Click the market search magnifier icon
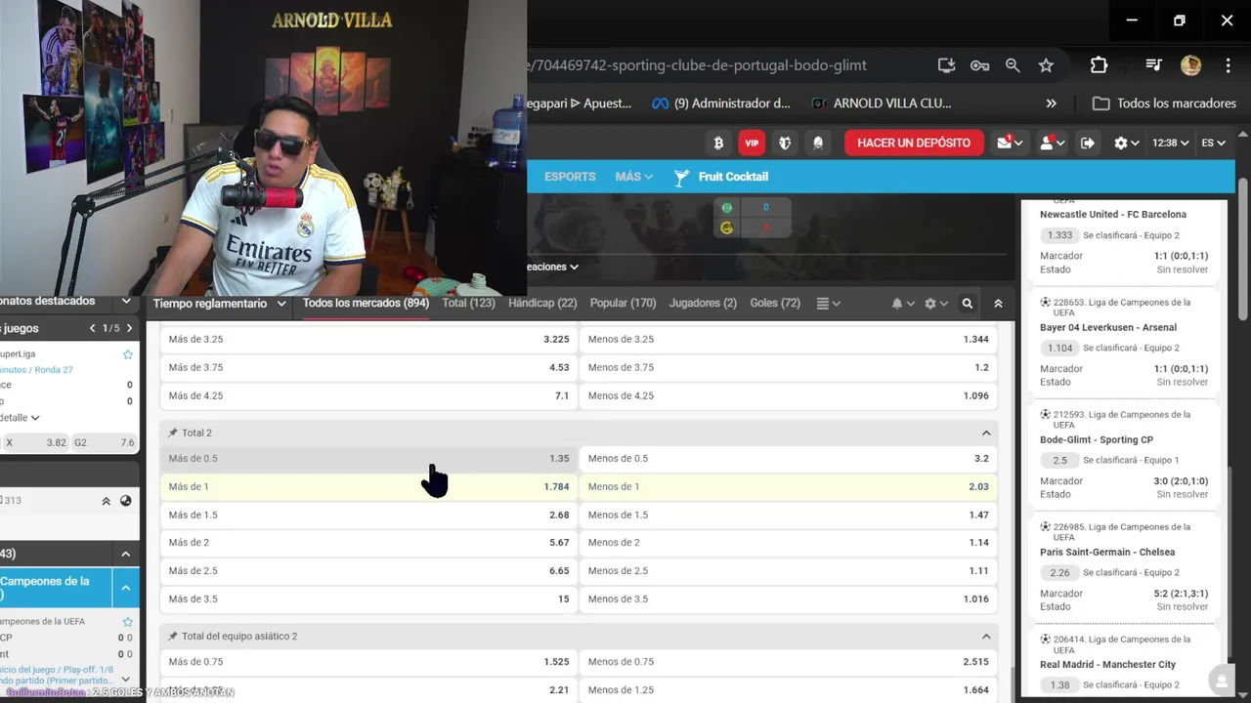 click(968, 304)
